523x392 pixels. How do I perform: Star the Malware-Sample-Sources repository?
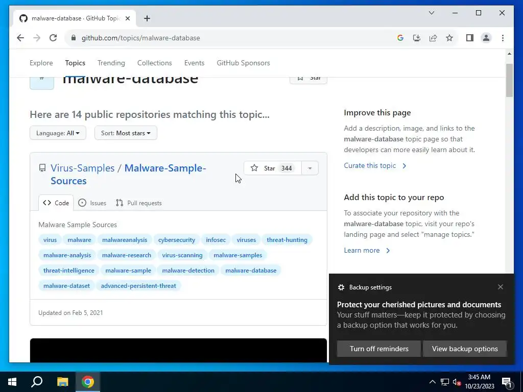[273, 168]
